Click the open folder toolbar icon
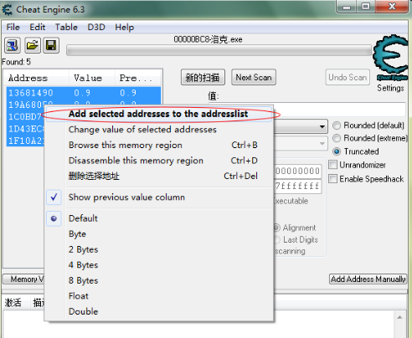This screenshot has width=412, height=338. [32, 45]
